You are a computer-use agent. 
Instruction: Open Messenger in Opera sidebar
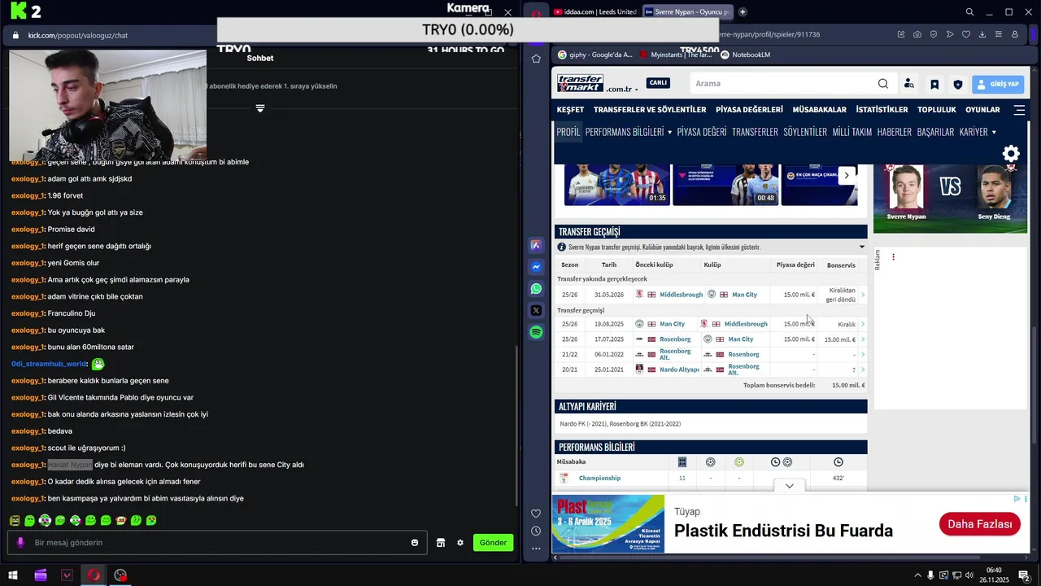tap(536, 267)
